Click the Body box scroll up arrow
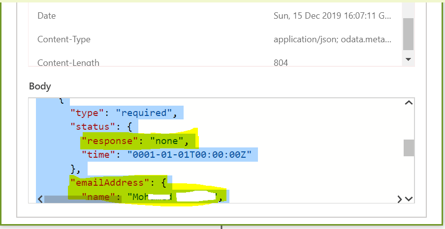Screen dimensions: 445x229 (x=408, y=103)
